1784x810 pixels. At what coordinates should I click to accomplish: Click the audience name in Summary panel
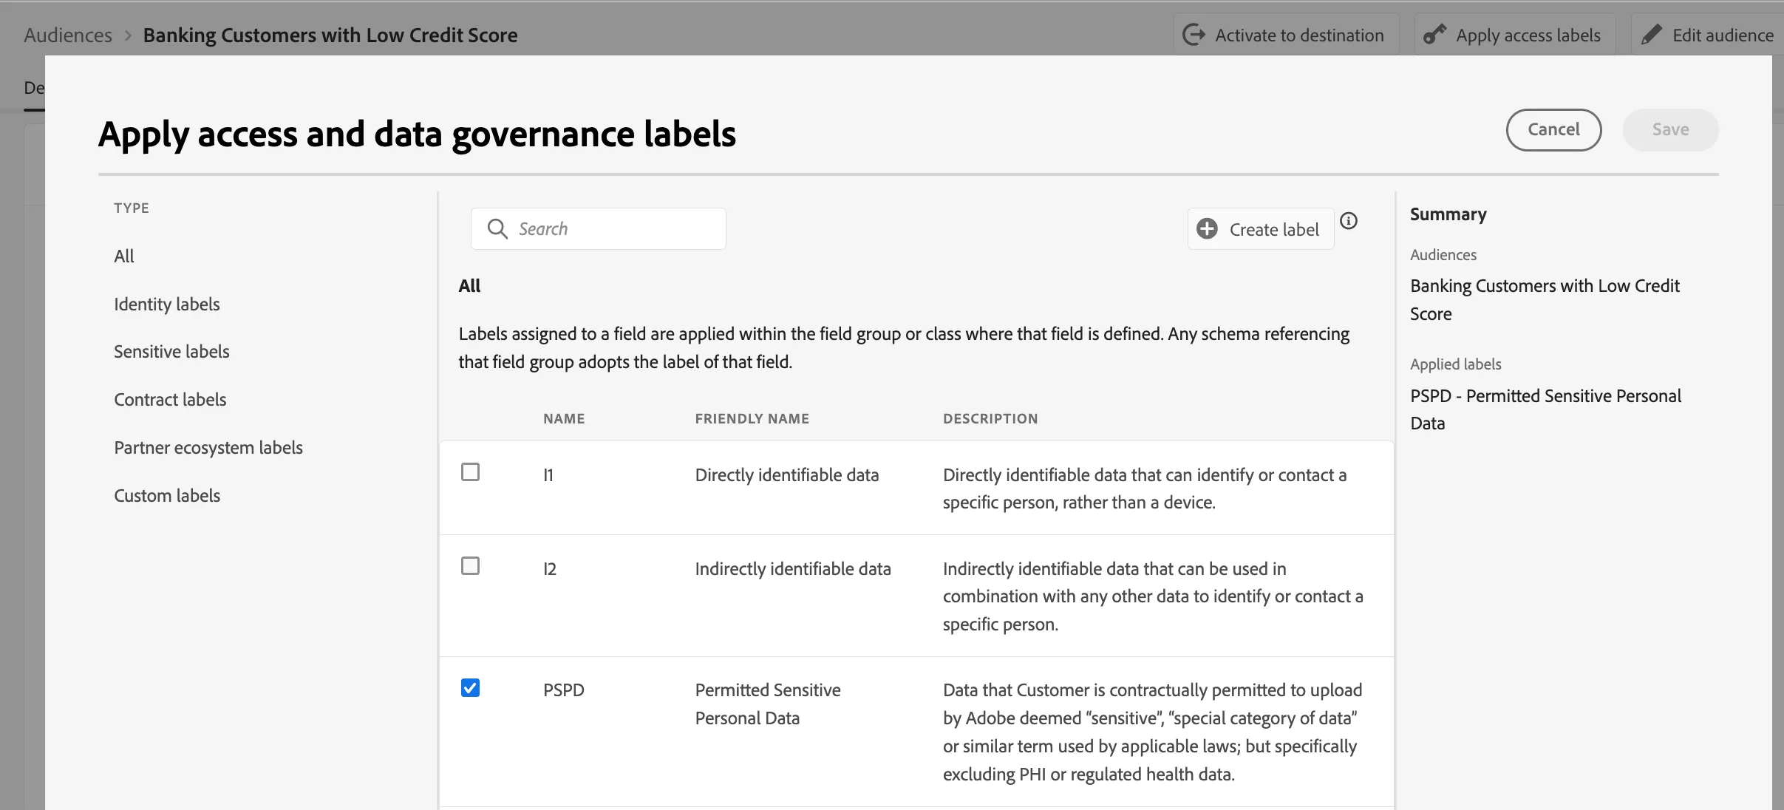pyautogui.click(x=1545, y=299)
